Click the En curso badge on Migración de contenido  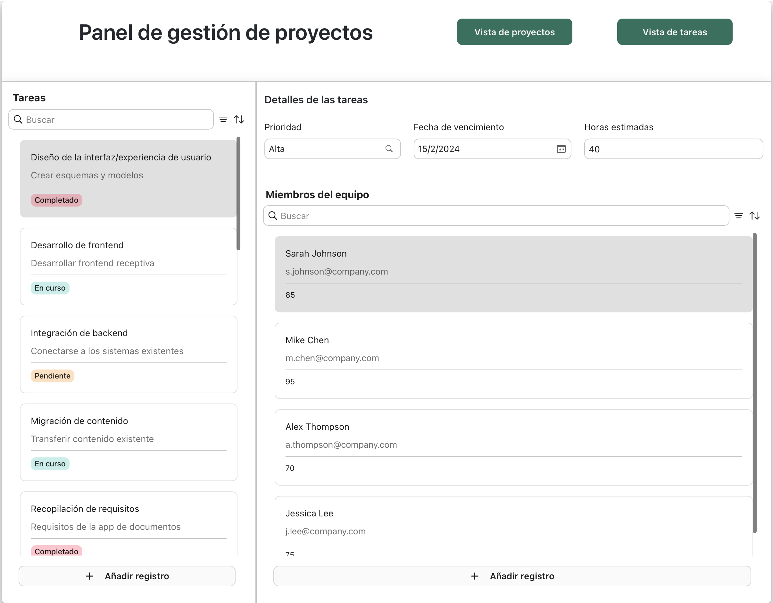(50, 464)
